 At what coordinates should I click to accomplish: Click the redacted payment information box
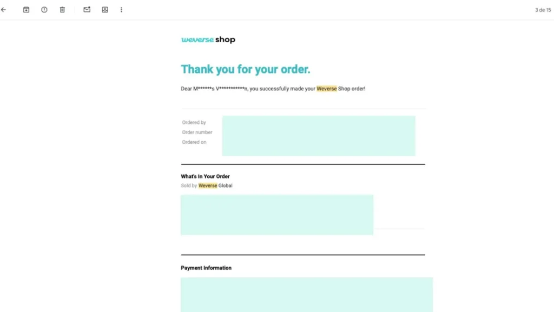tap(307, 295)
